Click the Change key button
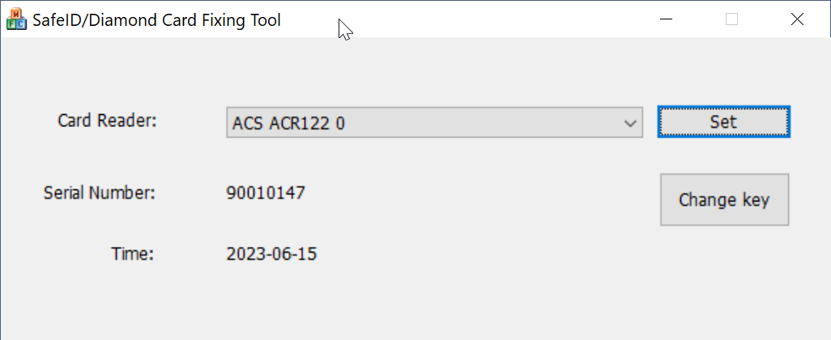The image size is (831, 340). point(724,200)
